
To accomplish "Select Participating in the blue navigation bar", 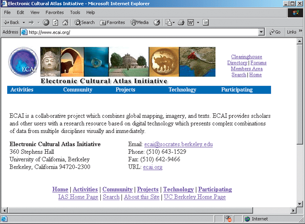I will click(x=237, y=90).
